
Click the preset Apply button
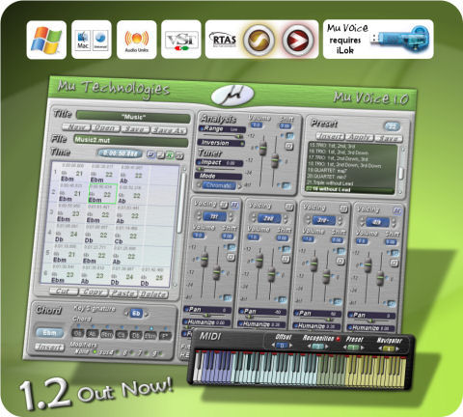pos(360,137)
